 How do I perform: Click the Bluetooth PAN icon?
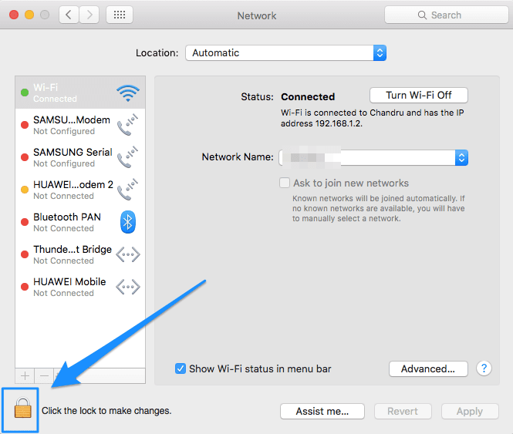click(128, 222)
